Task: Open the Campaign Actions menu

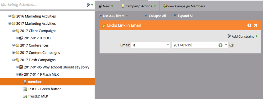Action: click(x=138, y=6)
